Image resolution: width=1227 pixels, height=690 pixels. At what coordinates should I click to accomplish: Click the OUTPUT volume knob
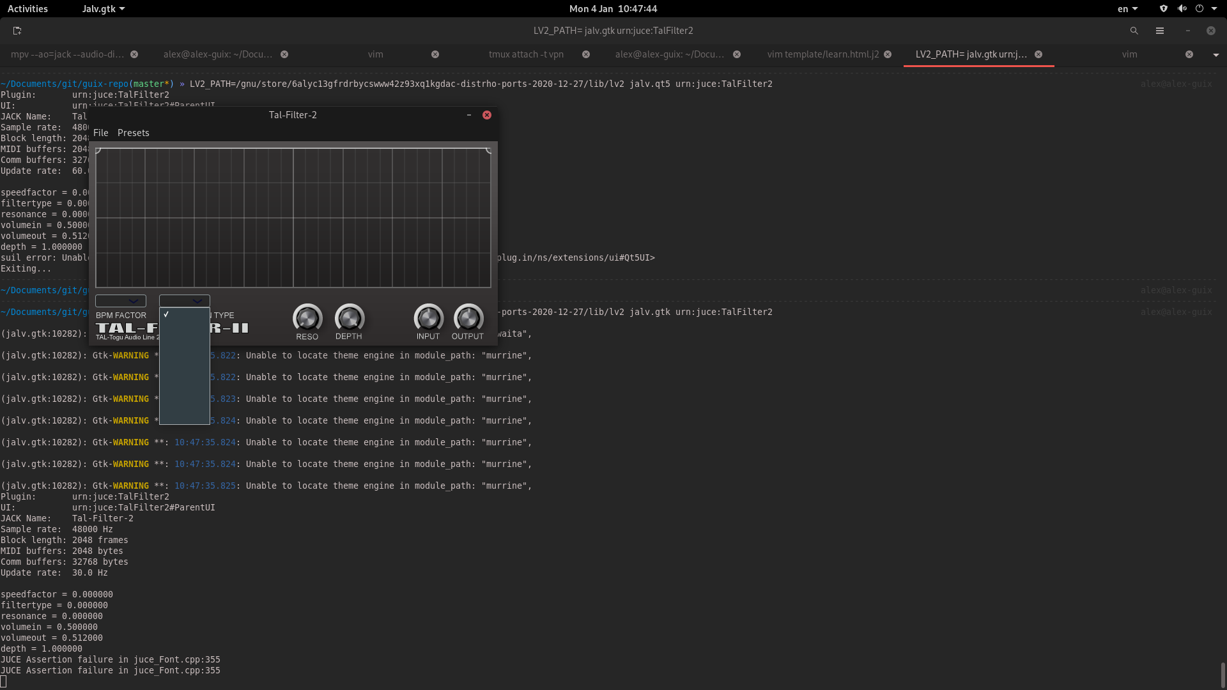coord(468,318)
